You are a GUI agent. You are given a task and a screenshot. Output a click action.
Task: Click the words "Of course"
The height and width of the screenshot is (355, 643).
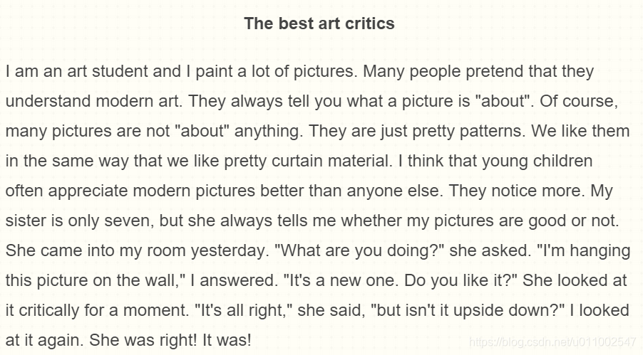click(x=576, y=101)
